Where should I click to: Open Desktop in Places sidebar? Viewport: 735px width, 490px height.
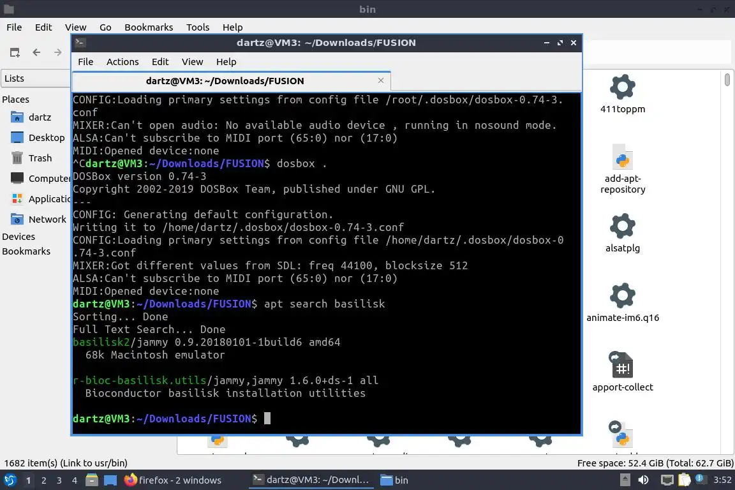47,137
